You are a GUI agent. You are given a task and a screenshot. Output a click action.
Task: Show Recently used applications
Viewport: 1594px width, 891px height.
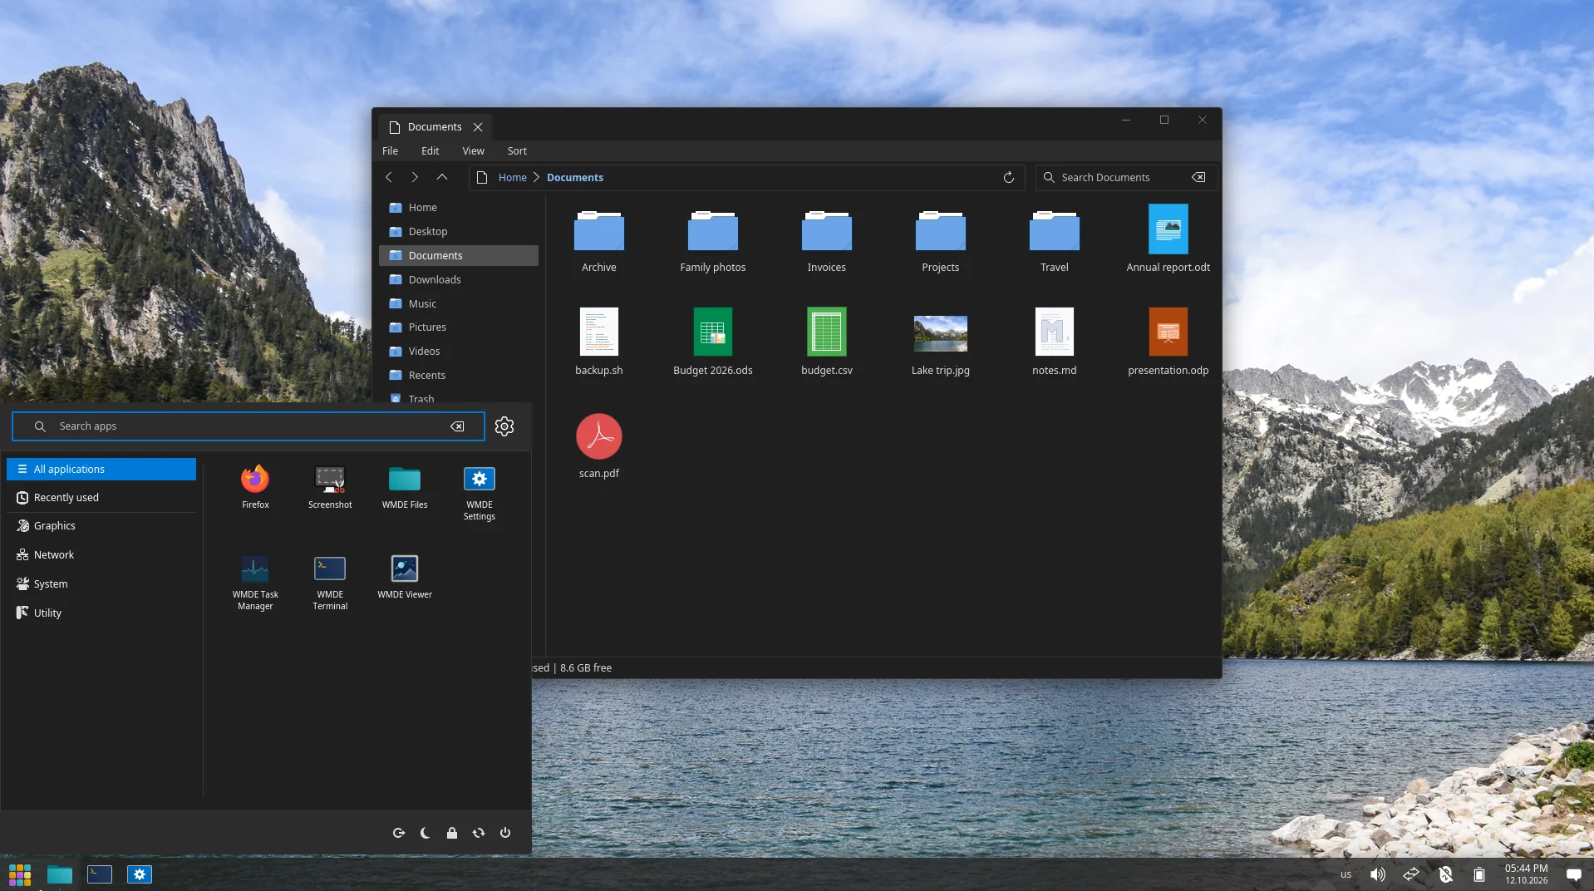[101, 497]
